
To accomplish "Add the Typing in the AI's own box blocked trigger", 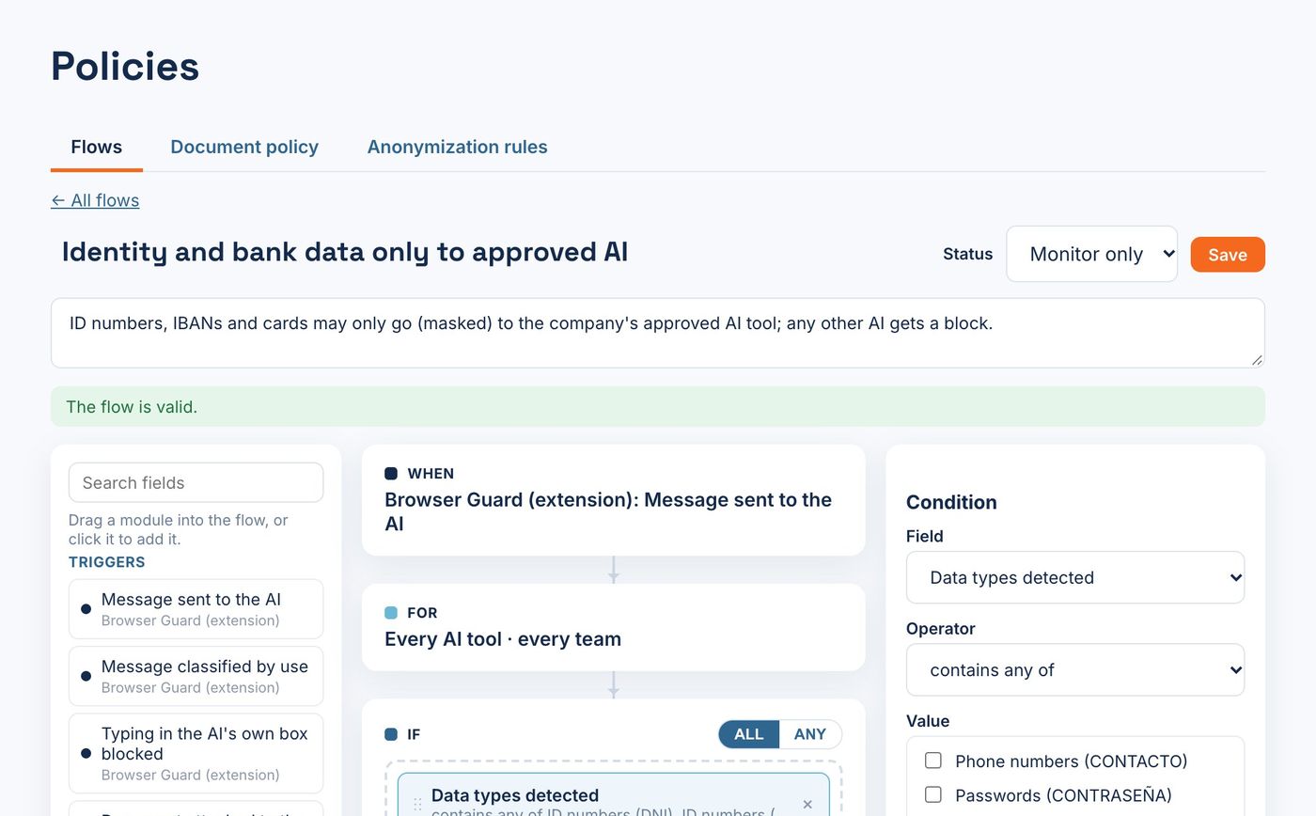I will point(196,753).
